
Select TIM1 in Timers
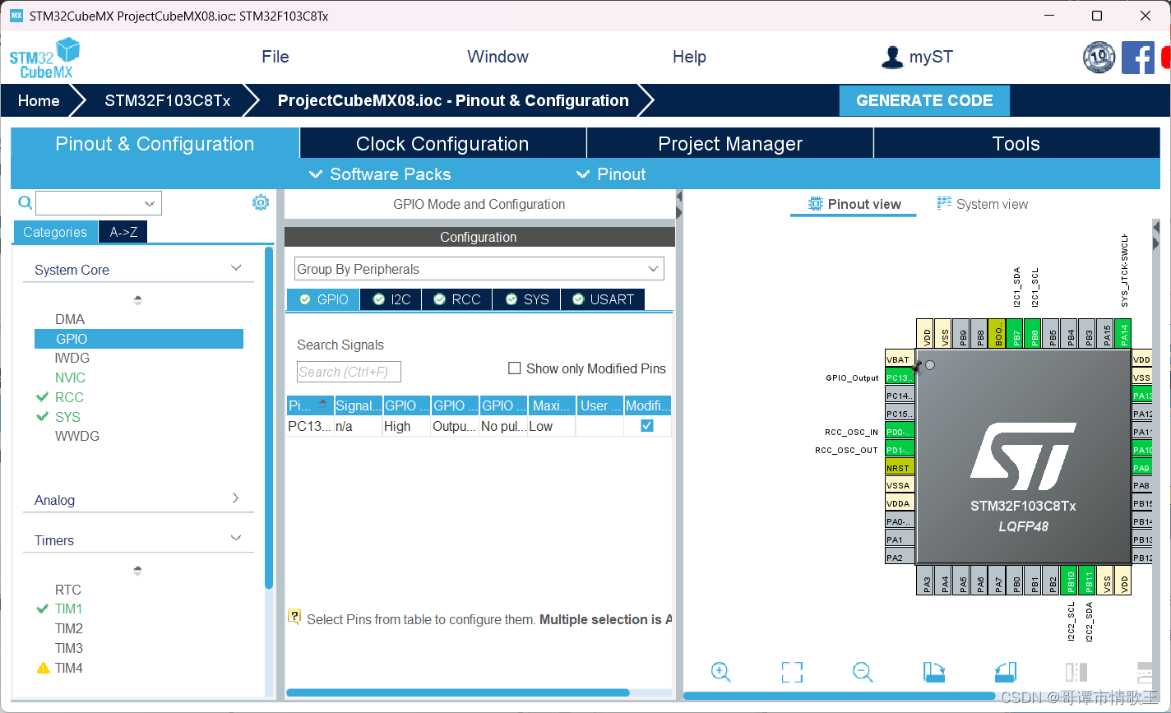point(68,609)
